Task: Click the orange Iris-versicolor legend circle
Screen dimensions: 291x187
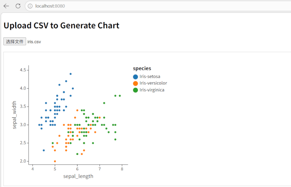Action: pyautogui.click(x=136, y=83)
